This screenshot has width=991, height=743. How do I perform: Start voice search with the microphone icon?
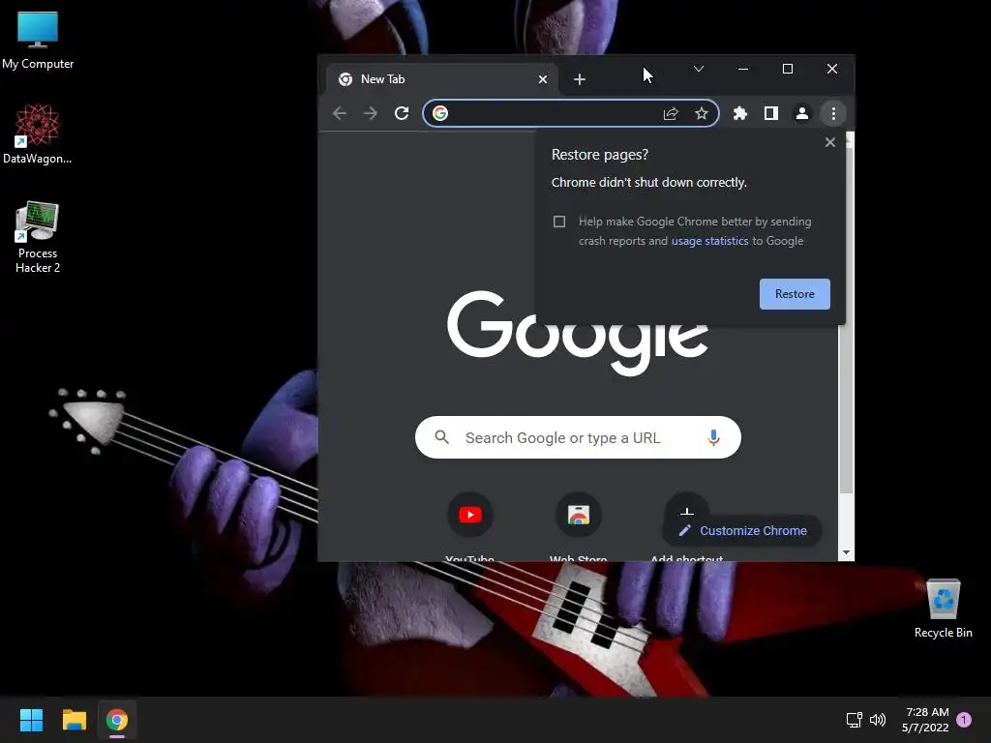[713, 437]
